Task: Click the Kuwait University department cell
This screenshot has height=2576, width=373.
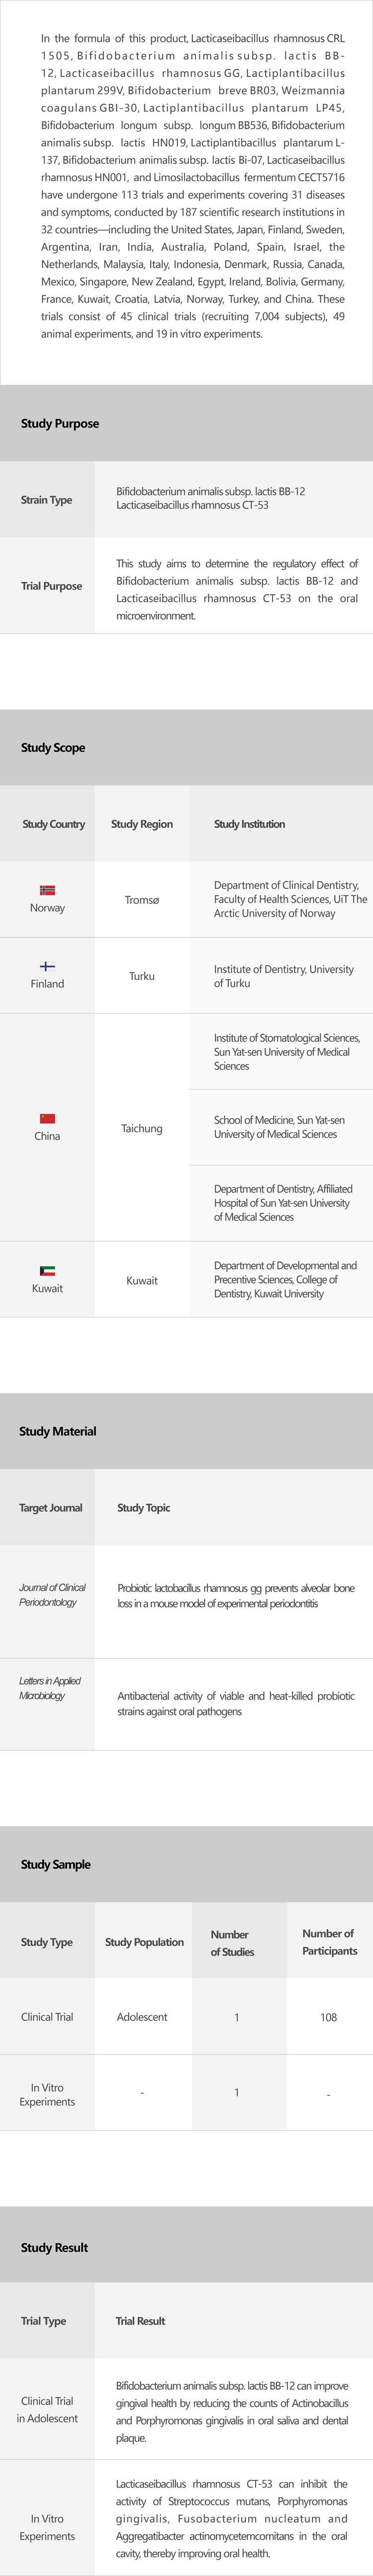Action: pos(285,1279)
